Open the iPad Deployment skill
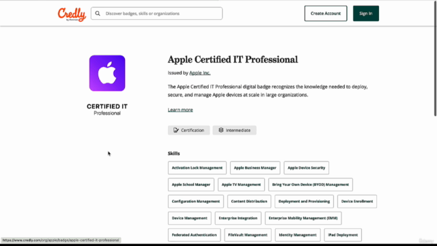This screenshot has height=246, width=437. (x=343, y=235)
